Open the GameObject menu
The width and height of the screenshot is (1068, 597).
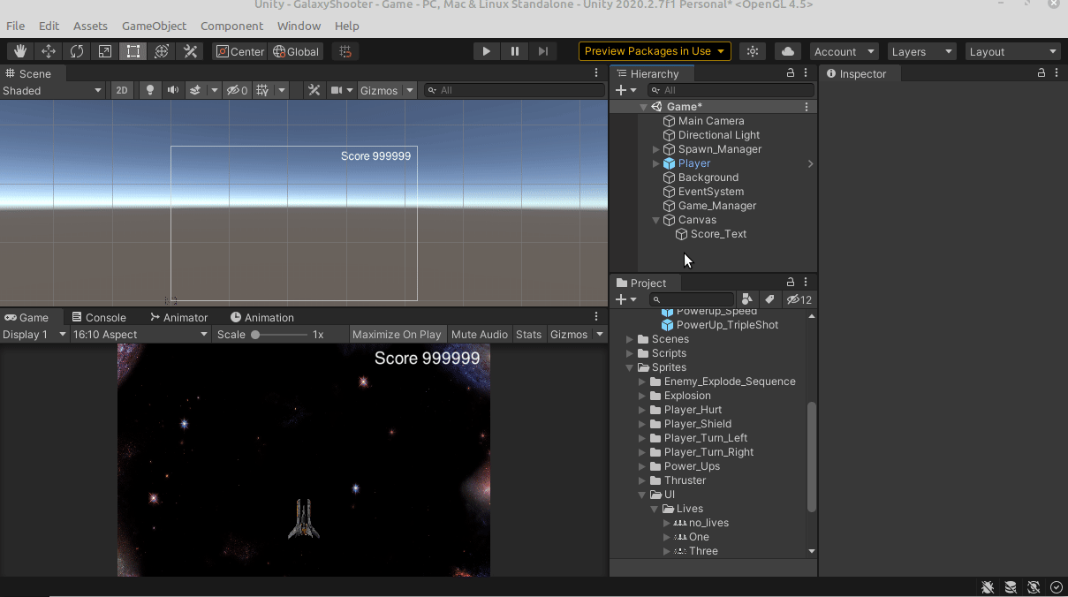pyautogui.click(x=154, y=26)
